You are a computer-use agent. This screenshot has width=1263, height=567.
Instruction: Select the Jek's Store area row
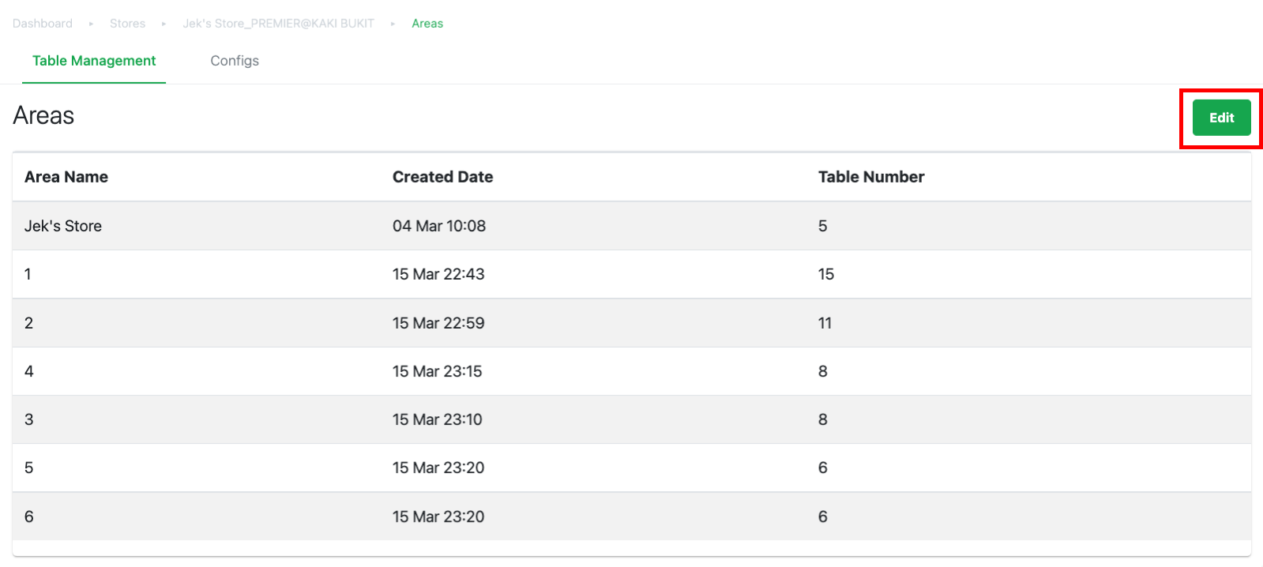click(632, 226)
